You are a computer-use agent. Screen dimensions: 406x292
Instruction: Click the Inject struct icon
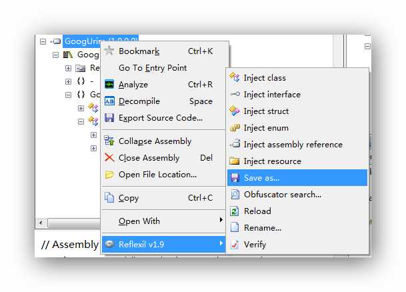click(235, 111)
